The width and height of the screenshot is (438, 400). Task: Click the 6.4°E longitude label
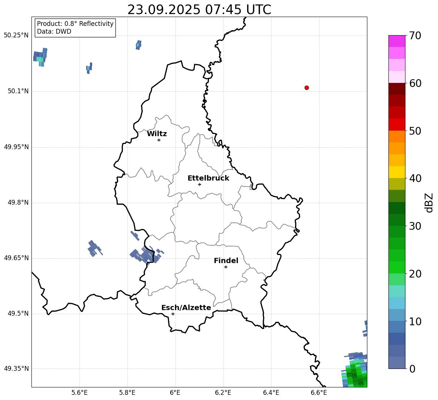(271, 393)
